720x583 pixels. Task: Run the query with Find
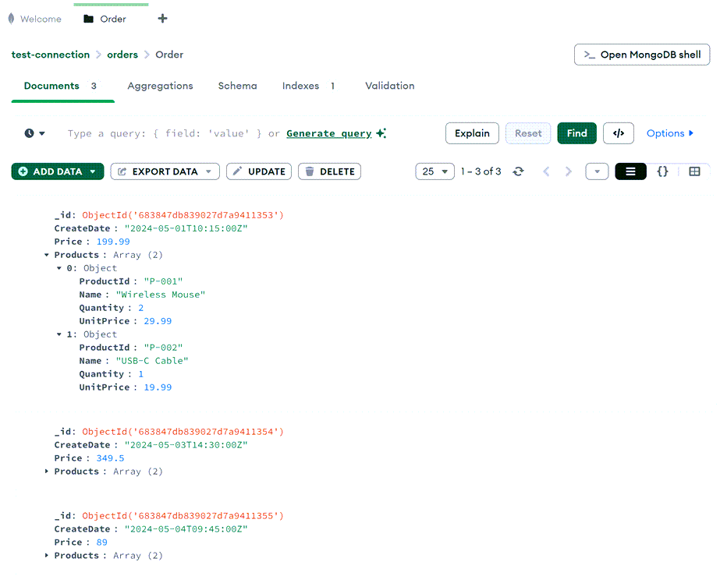coord(576,133)
